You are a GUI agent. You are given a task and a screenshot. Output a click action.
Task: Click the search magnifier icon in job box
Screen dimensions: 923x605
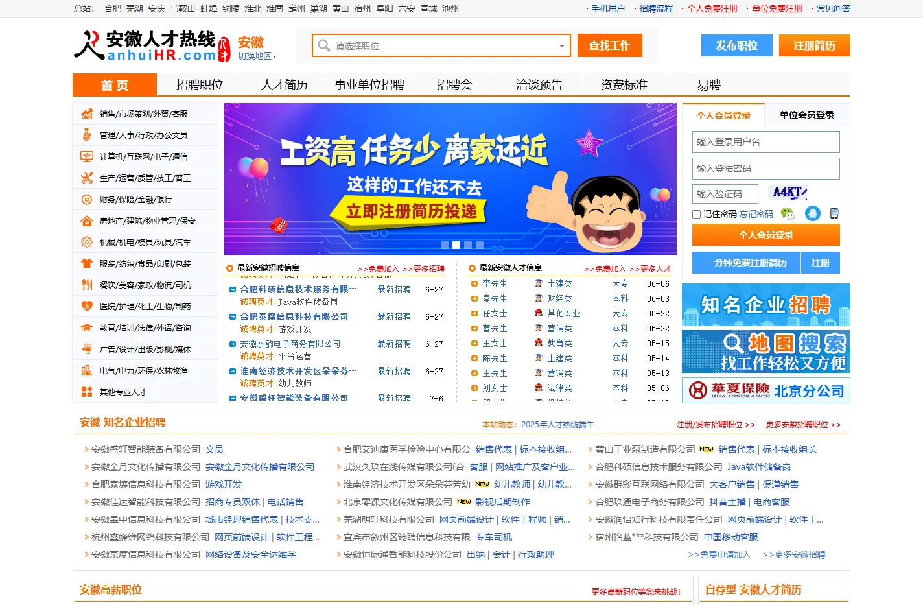(x=323, y=45)
